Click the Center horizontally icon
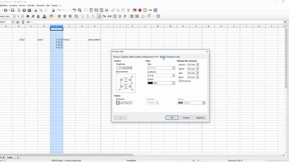Viewport: 289px width, 162px height. click(65, 16)
